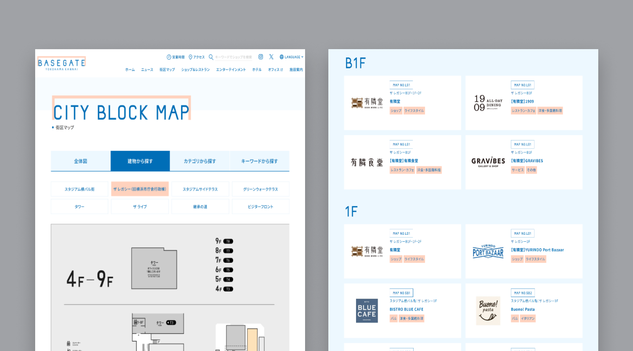The width and height of the screenshot is (633, 351).
Task: Go to ホーム in the navigation menu
Action: tap(130, 70)
